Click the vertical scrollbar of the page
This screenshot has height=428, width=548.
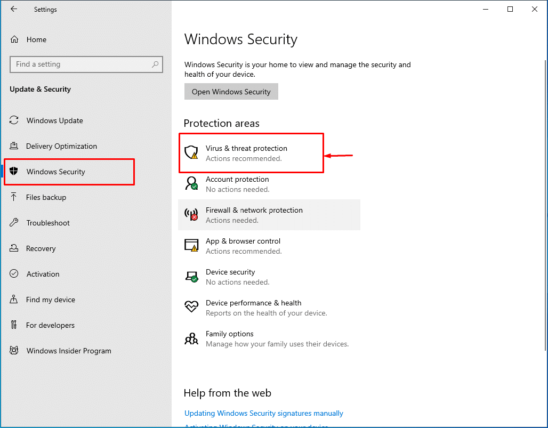[x=545, y=204]
